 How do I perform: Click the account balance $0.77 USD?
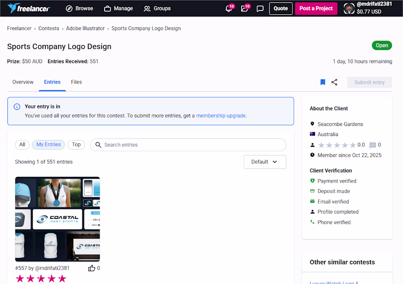[369, 12]
